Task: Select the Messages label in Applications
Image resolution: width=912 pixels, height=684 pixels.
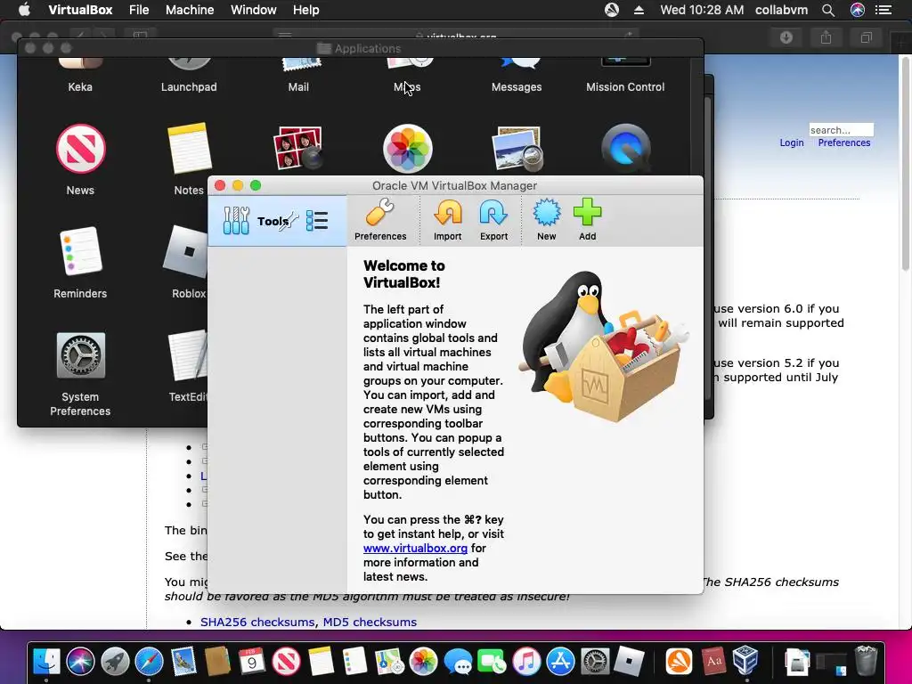Action: click(x=517, y=86)
